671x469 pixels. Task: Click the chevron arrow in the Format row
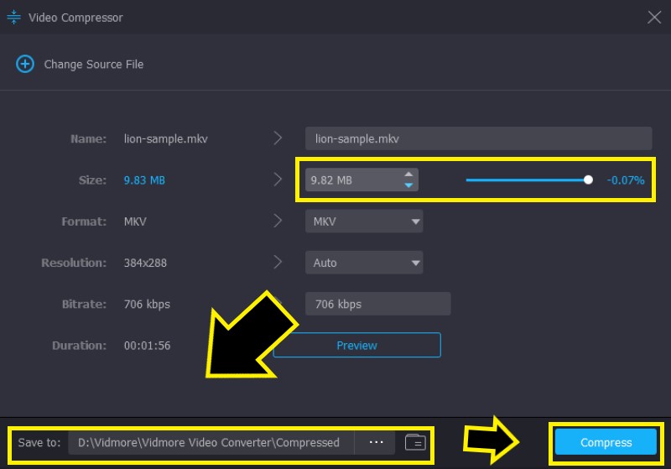[x=278, y=221]
